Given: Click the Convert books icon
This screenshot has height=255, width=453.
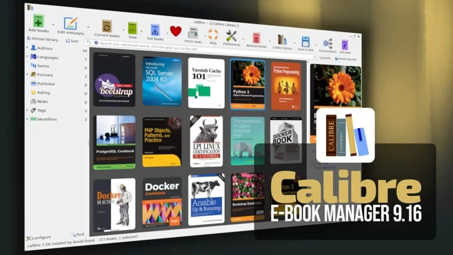Looking at the screenshot, I should point(107,27).
